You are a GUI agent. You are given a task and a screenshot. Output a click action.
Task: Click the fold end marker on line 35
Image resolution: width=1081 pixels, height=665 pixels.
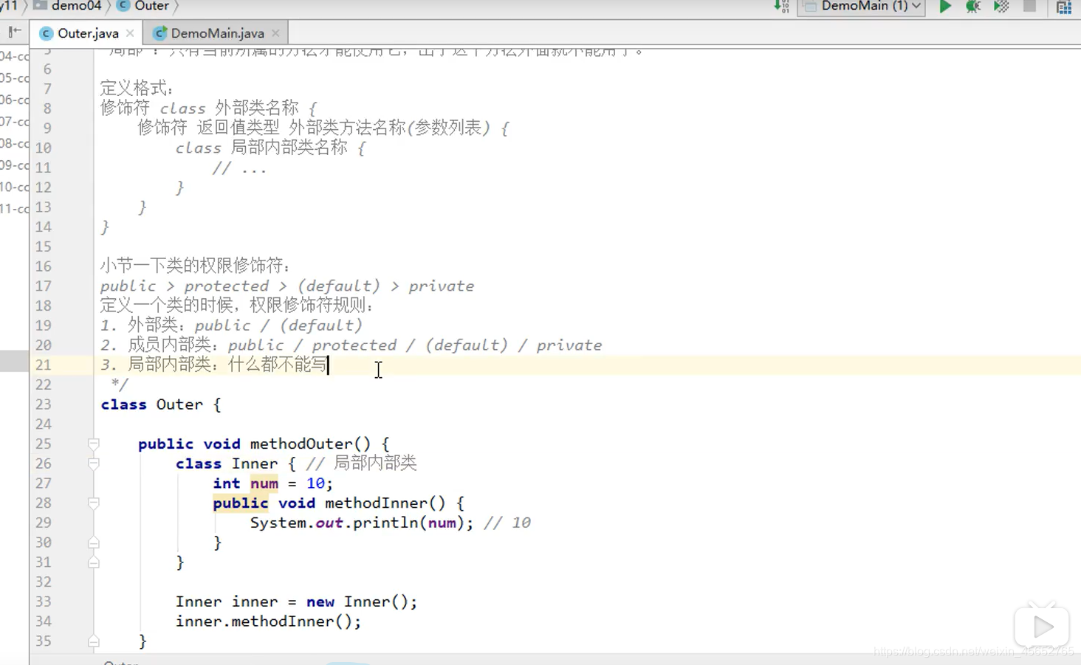(94, 641)
